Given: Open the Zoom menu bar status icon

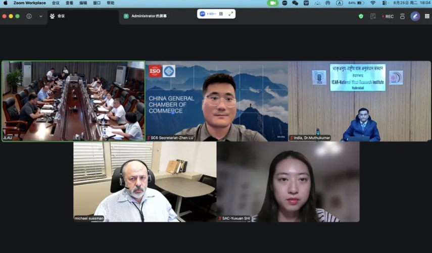Looking at the screenshot, I should (284, 3).
